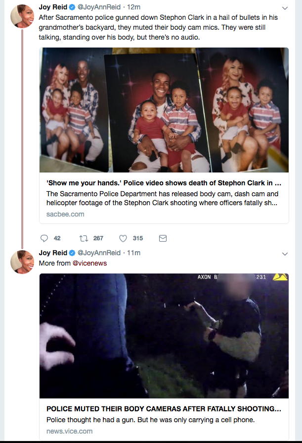Retweet the first tweet showing 267
The image size is (302, 443).
[84, 238]
